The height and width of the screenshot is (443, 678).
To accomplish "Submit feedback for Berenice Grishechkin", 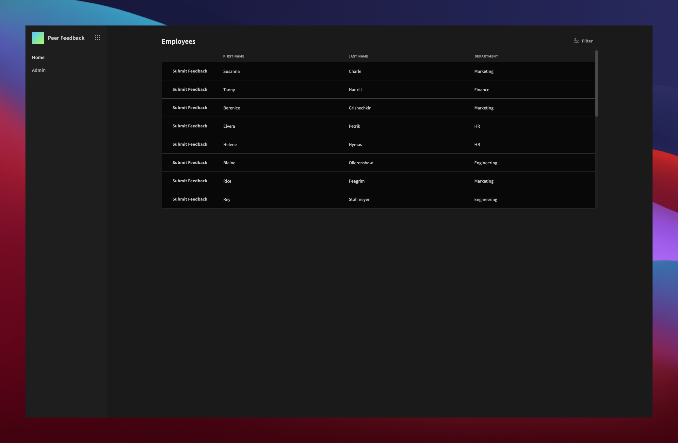I will [x=190, y=108].
